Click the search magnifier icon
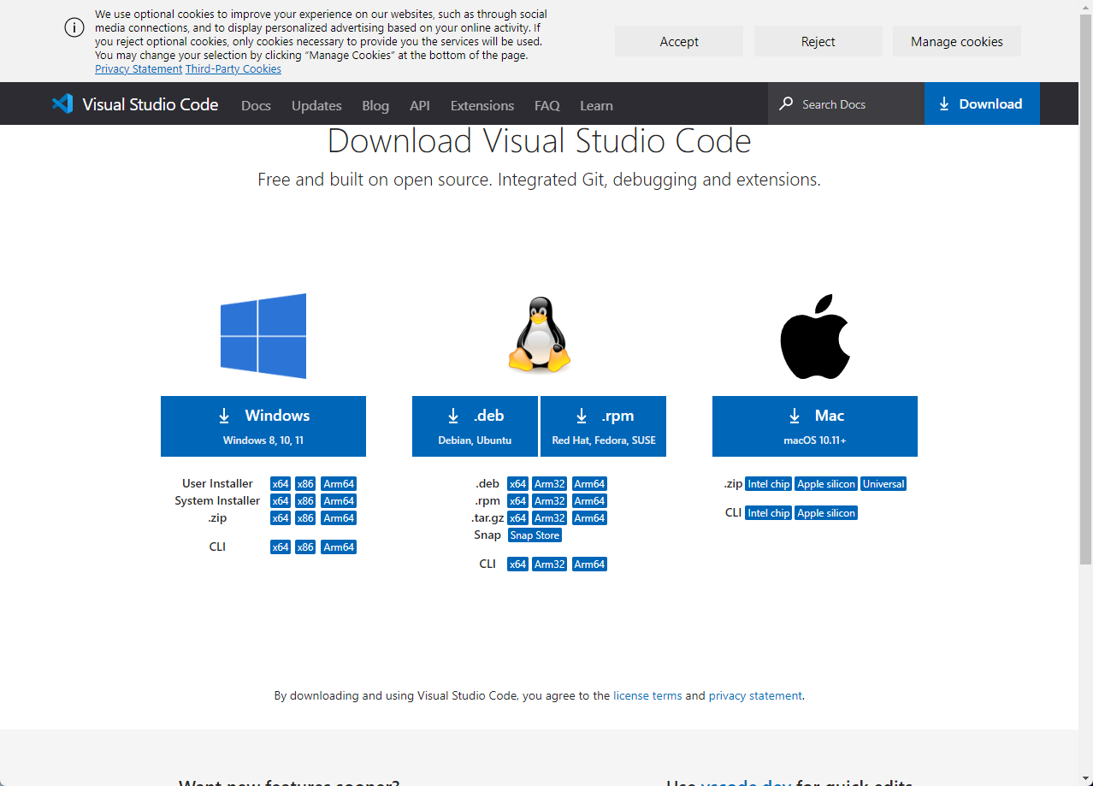The height and width of the screenshot is (786, 1093). point(786,104)
